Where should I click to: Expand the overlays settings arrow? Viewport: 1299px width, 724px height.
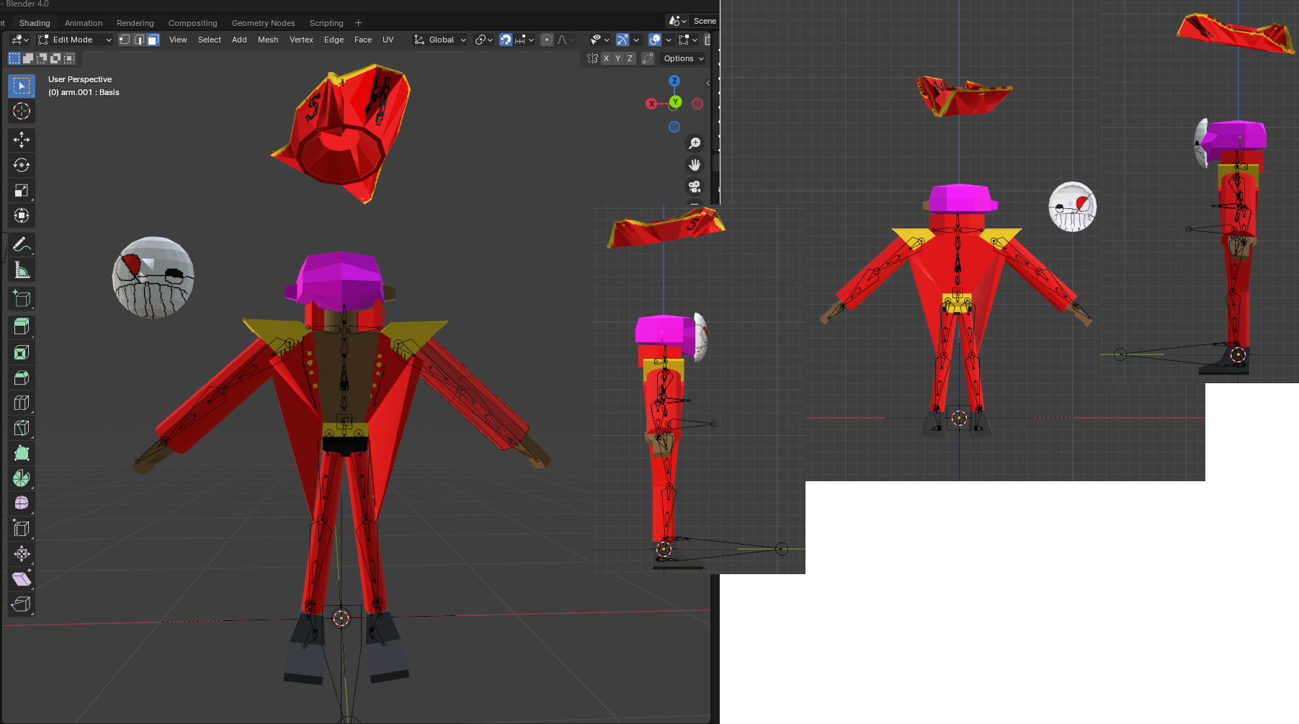click(669, 40)
